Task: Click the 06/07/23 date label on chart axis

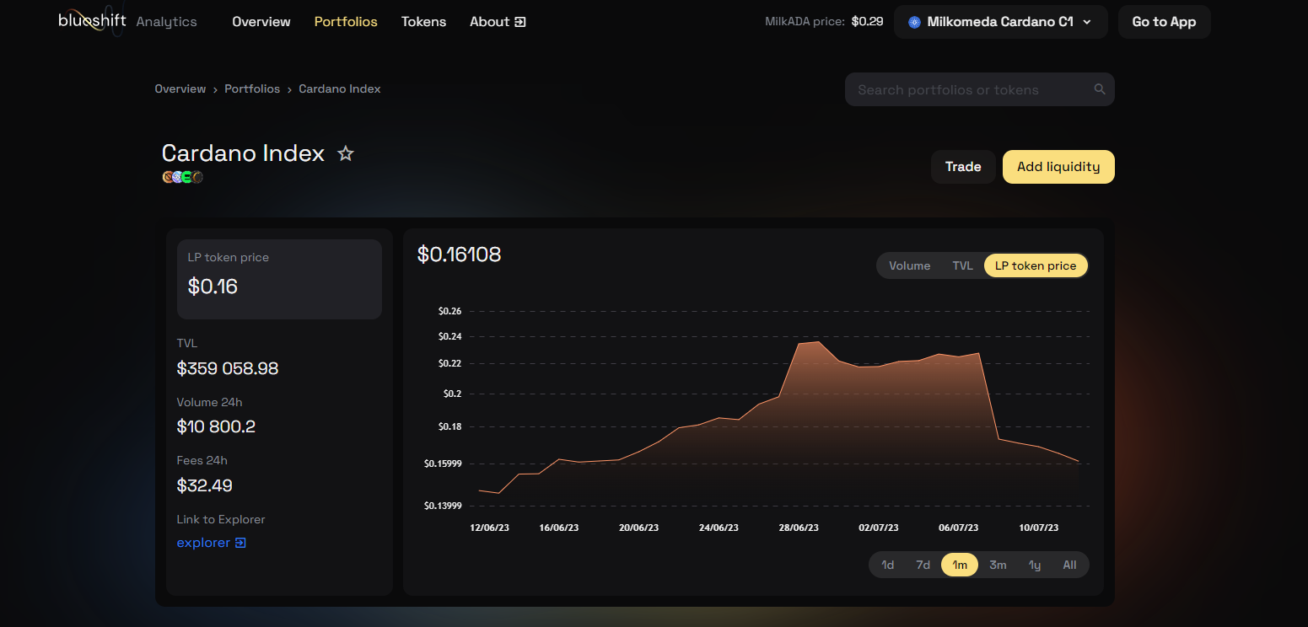Action: 959,528
